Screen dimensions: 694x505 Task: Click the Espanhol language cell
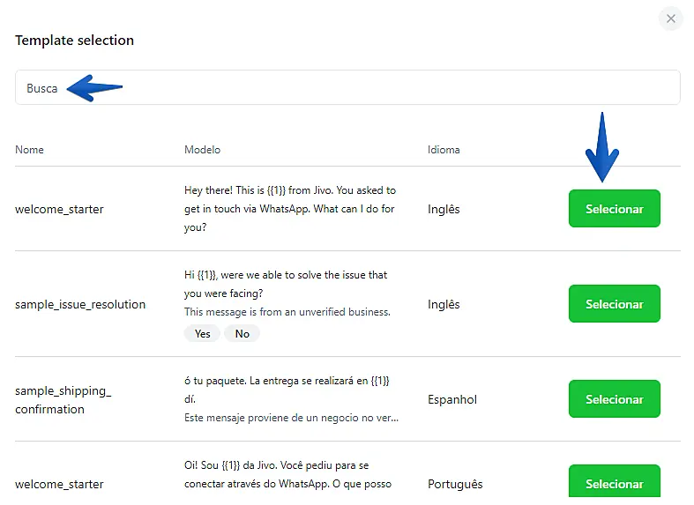click(x=452, y=399)
